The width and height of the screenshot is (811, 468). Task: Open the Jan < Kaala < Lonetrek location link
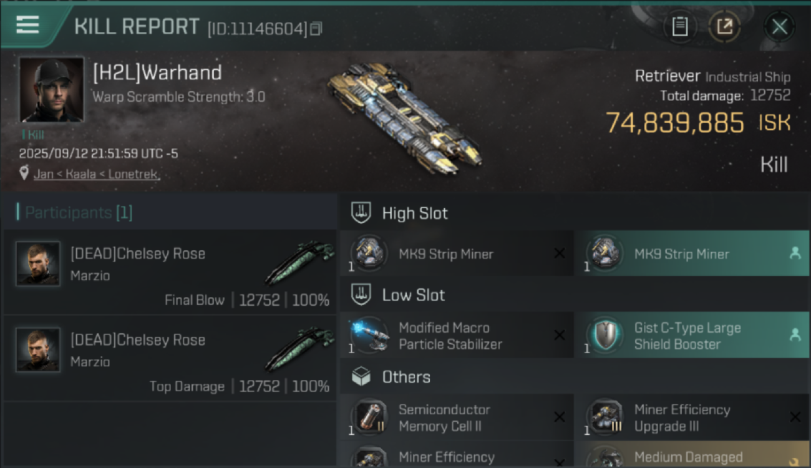click(97, 174)
